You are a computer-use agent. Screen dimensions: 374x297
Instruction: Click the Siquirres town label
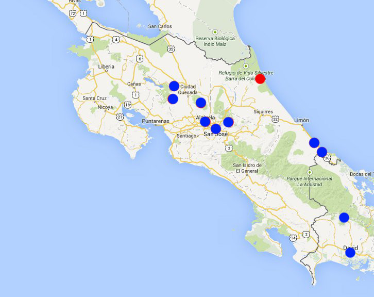263,111
